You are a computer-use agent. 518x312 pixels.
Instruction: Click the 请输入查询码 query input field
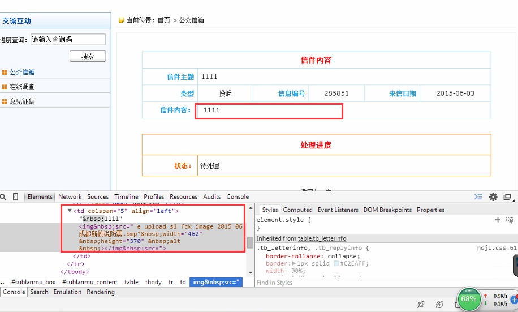click(x=68, y=40)
